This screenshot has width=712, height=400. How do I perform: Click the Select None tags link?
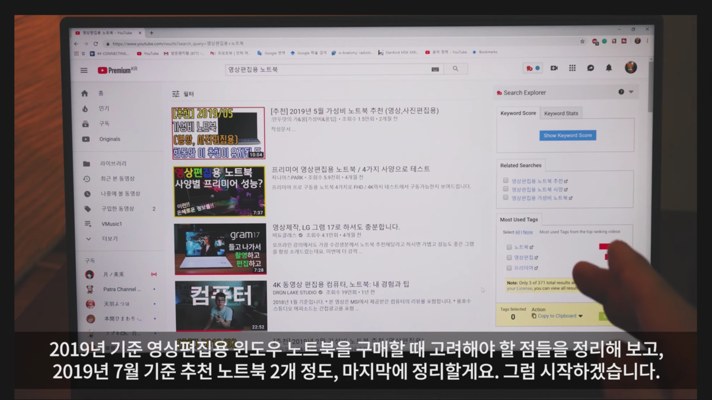(x=528, y=232)
